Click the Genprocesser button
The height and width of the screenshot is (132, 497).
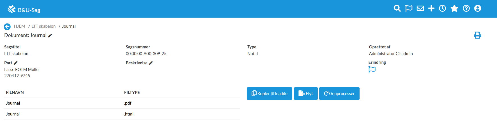pos(339,94)
